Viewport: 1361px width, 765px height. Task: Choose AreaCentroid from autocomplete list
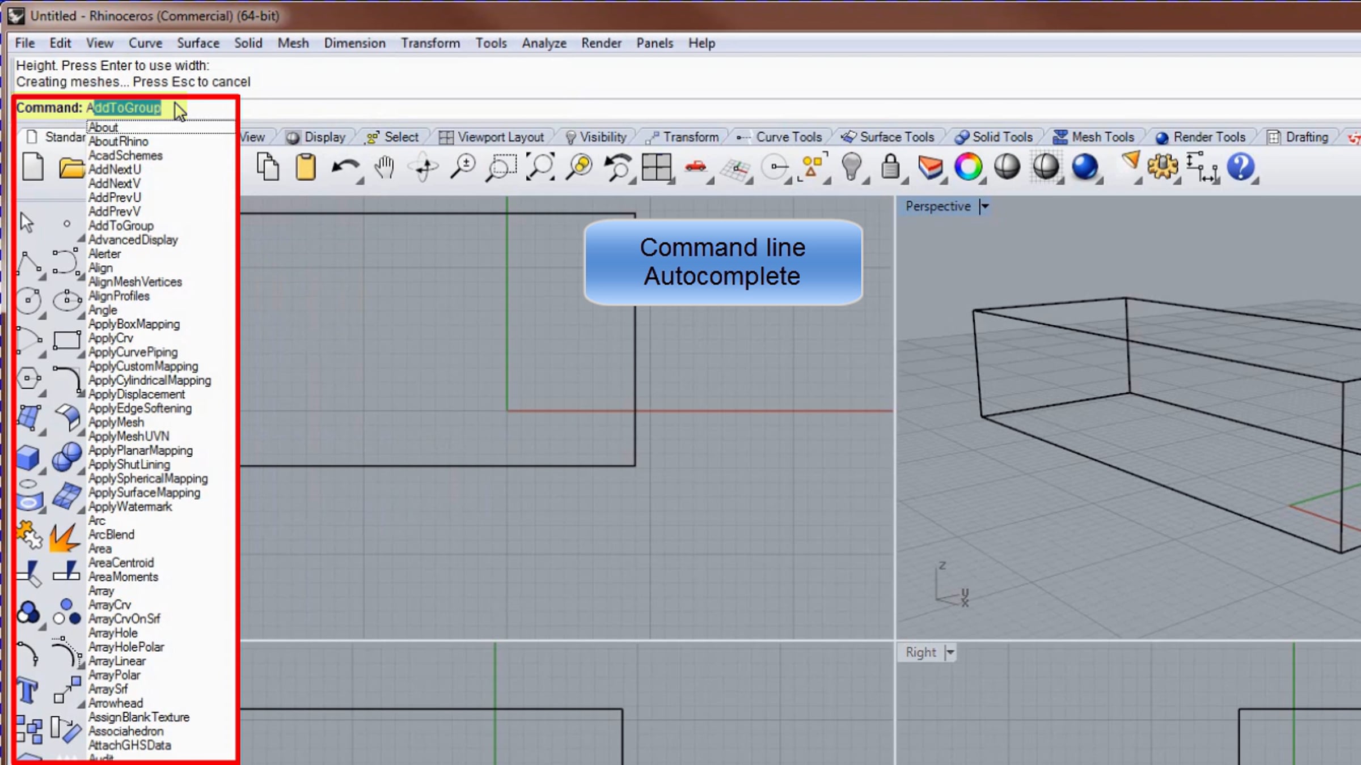pos(121,563)
